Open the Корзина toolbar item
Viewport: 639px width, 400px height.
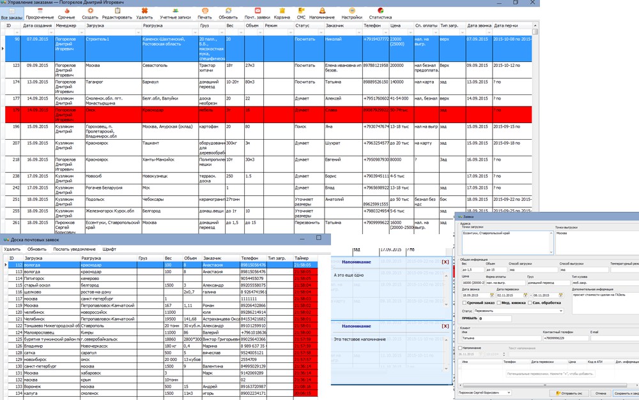[x=282, y=13]
